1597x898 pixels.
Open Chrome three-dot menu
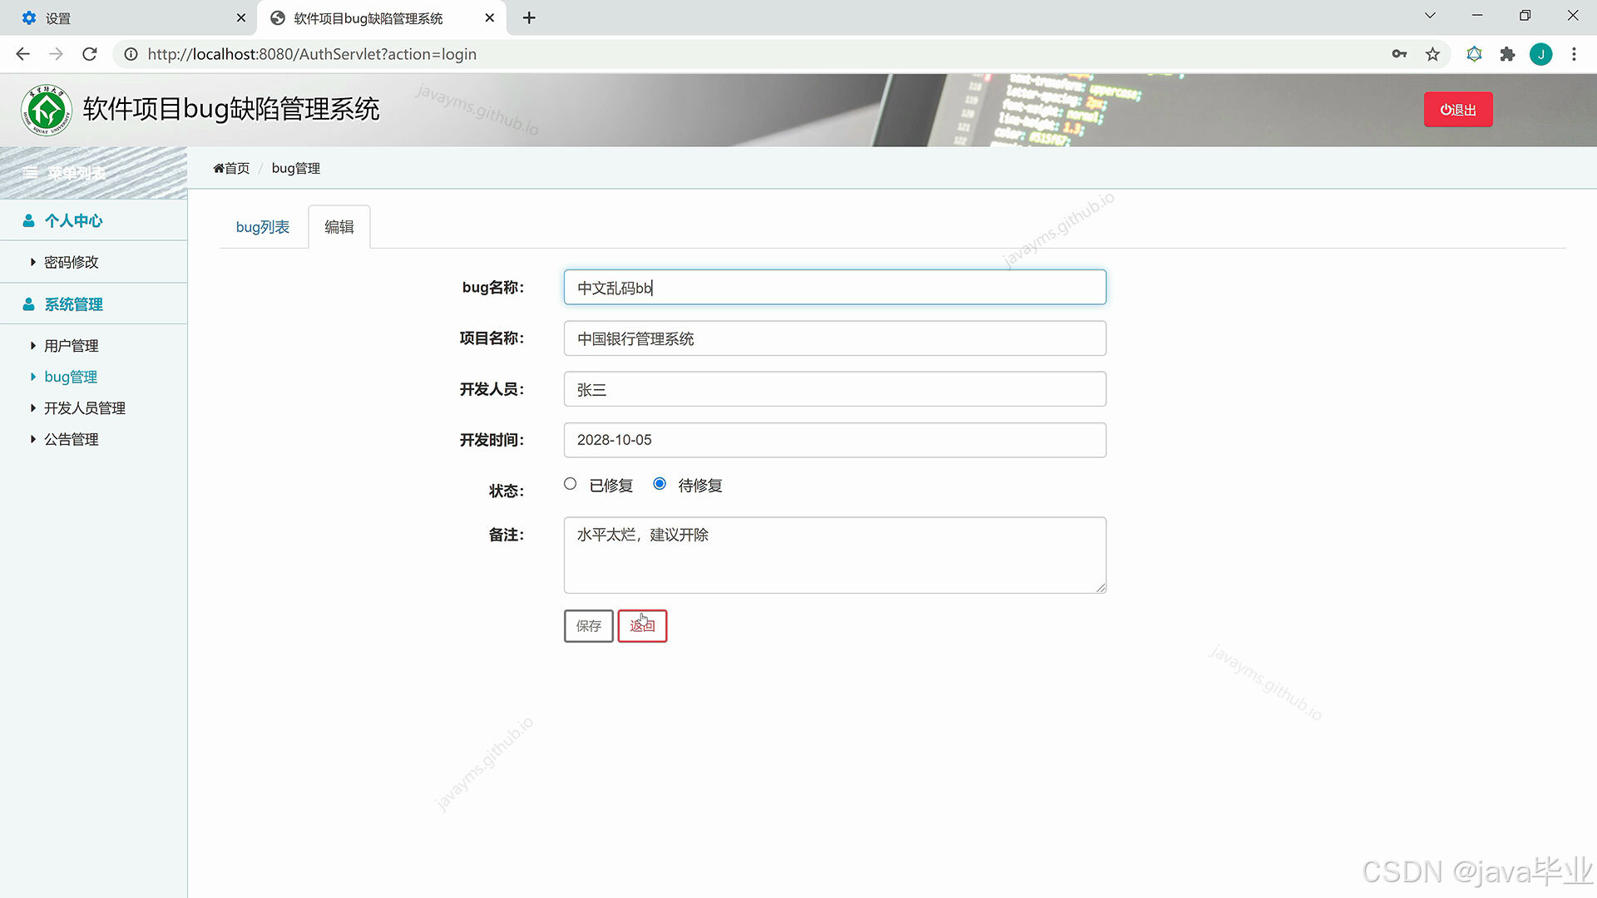[x=1574, y=54]
